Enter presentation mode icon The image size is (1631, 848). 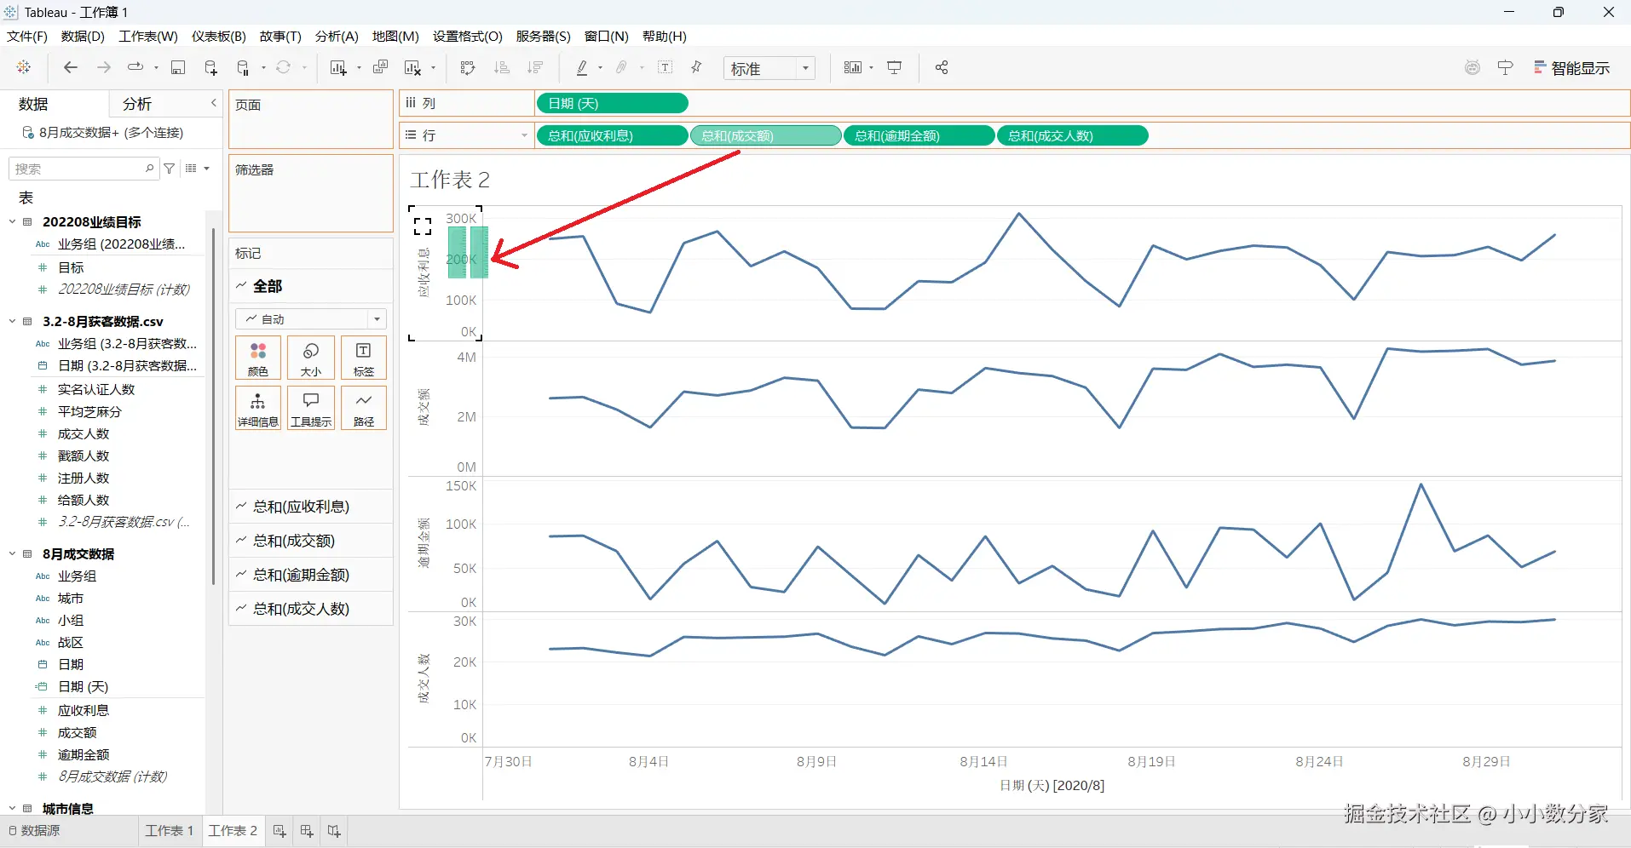click(x=895, y=67)
